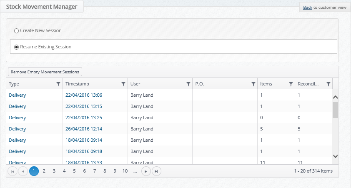
Task: Select the Resume Existing Session radio button
Action: (x=16, y=47)
